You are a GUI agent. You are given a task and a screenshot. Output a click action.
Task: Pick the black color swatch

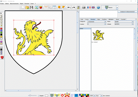[x=1, y=35]
